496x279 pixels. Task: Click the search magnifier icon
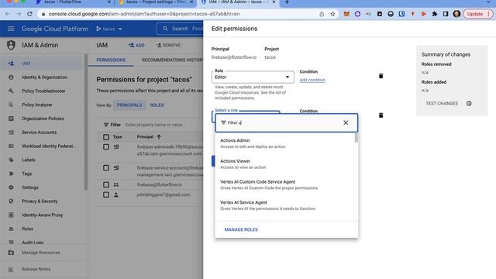pyautogui.click(x=165, y=29)
